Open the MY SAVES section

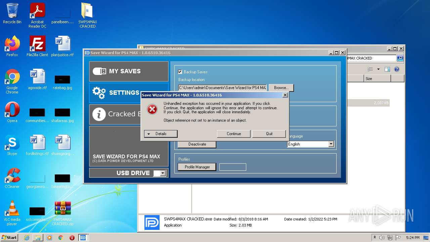[x=129, y=71]
